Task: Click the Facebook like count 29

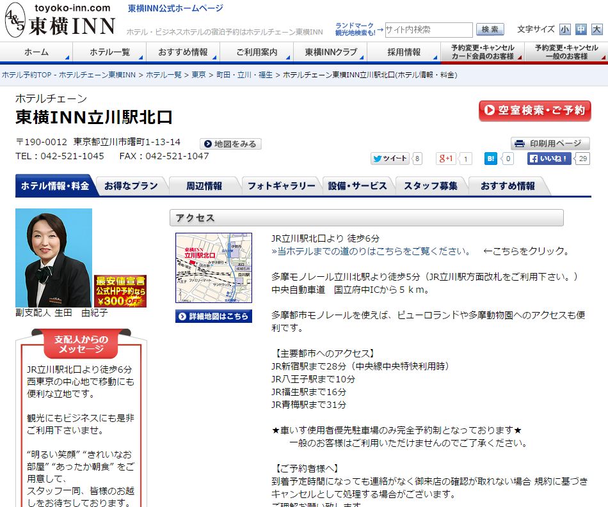Action: pyautogui.click(x=582, y=159)
